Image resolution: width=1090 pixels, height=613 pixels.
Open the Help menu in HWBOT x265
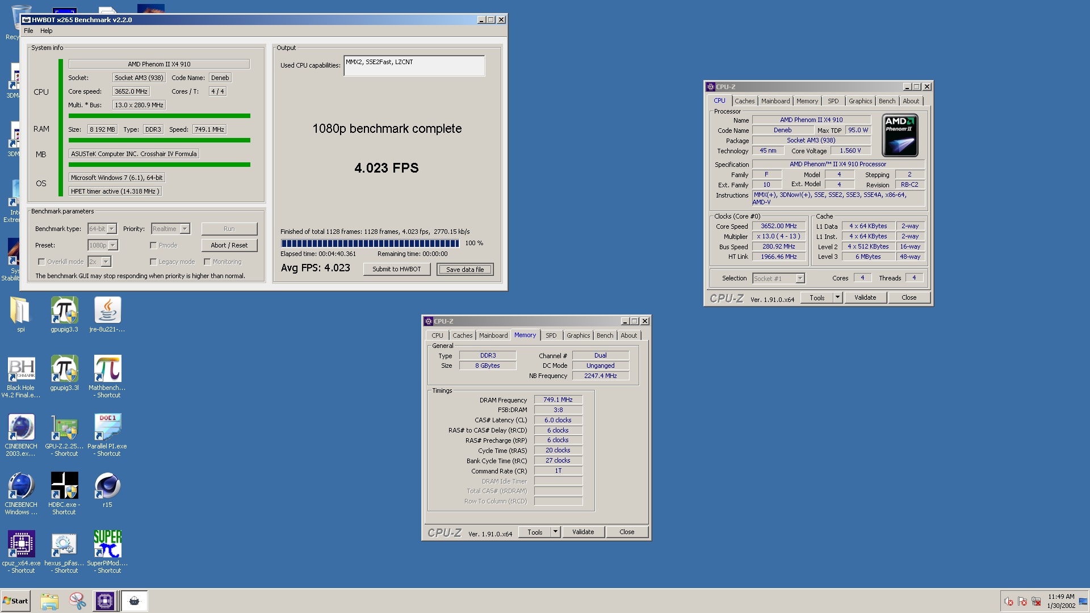click(x=47, y=31)
